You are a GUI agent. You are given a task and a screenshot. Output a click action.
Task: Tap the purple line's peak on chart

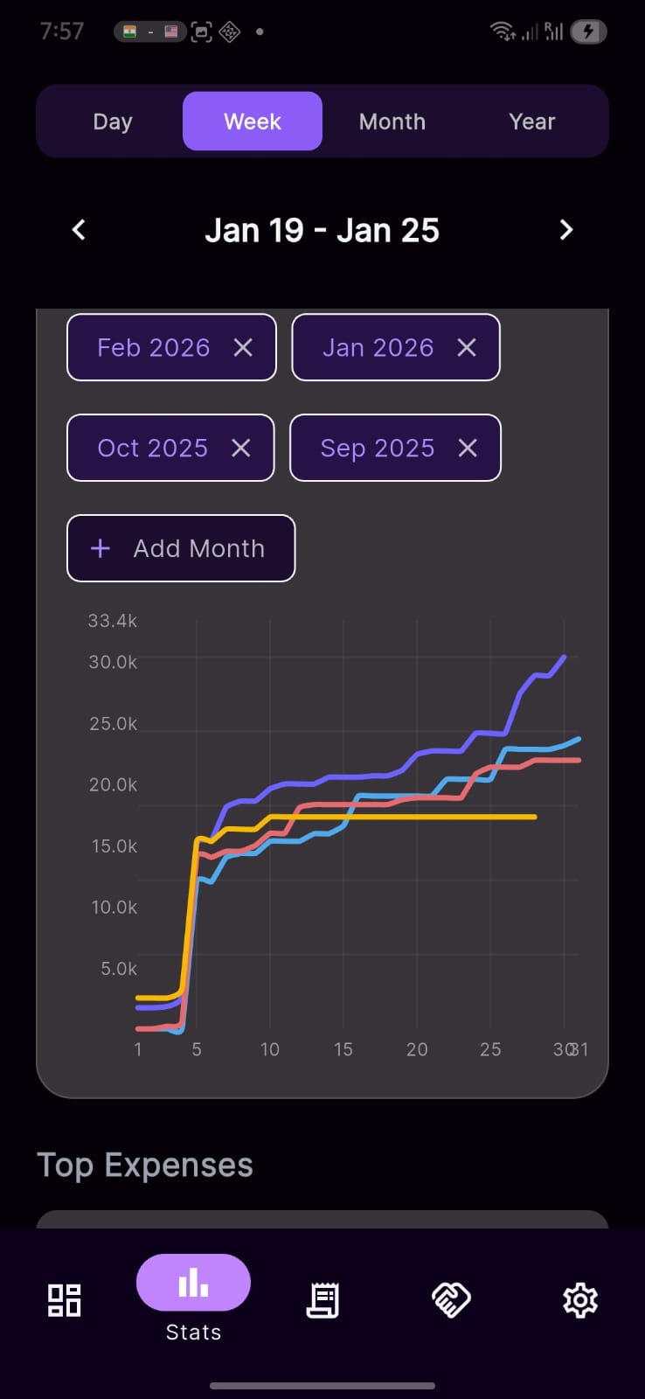point(564,657)
